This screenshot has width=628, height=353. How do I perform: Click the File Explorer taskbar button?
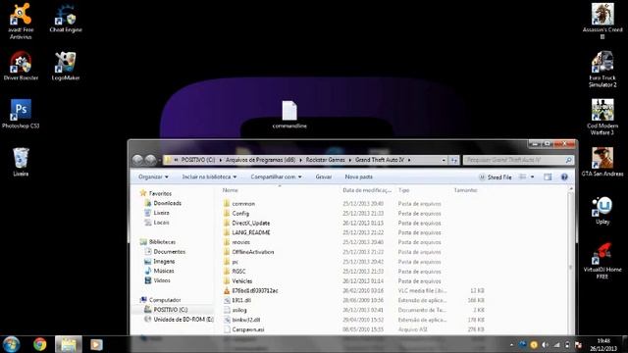pyautogui.click(x=69, y=344)
